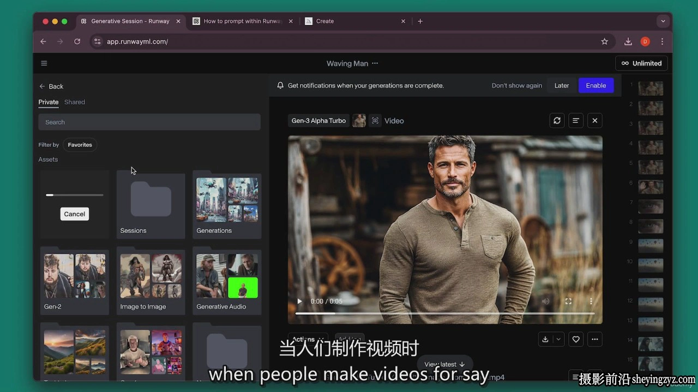The width and height of the screenshot is (698, 392).
Task: Open the Chrome three-dot menu
Action: click(662, 41)
